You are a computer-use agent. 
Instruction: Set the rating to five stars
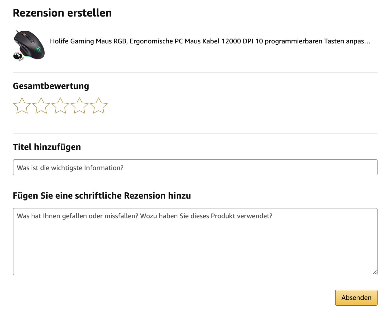click(x=99, y=106)
